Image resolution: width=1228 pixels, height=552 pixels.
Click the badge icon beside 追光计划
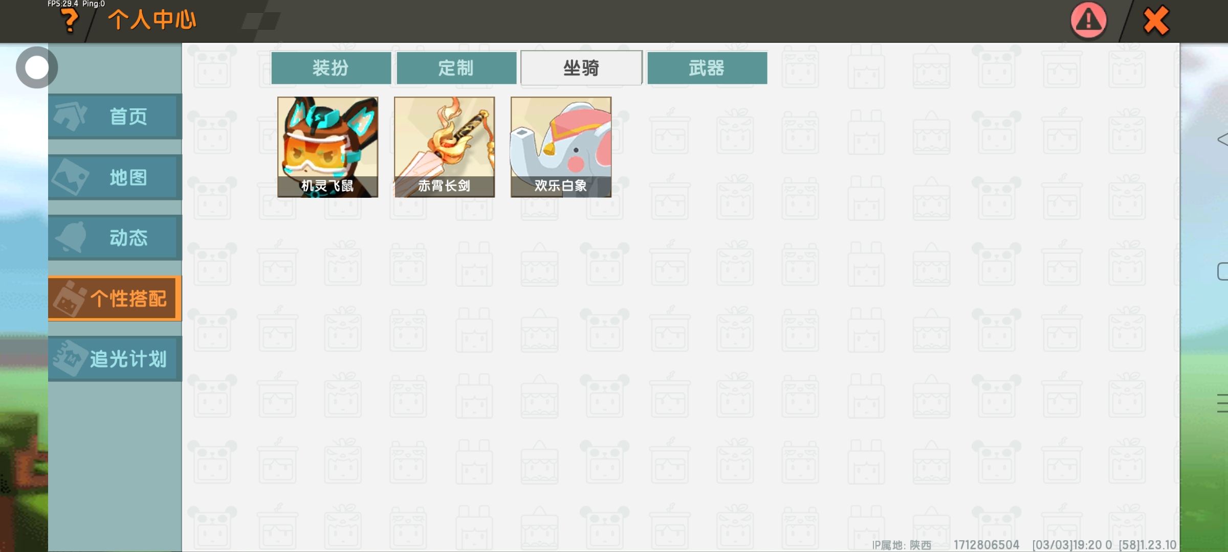(x=70, y=358)
